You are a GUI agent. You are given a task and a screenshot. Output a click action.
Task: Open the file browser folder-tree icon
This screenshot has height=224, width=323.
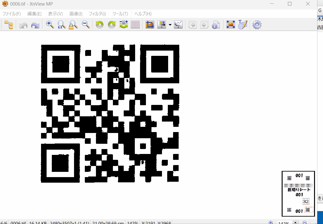(9, 25)
